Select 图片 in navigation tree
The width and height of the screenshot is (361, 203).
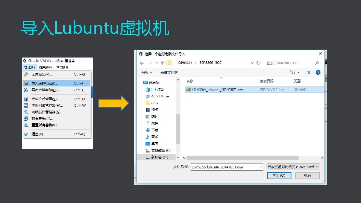coord(152,117)
